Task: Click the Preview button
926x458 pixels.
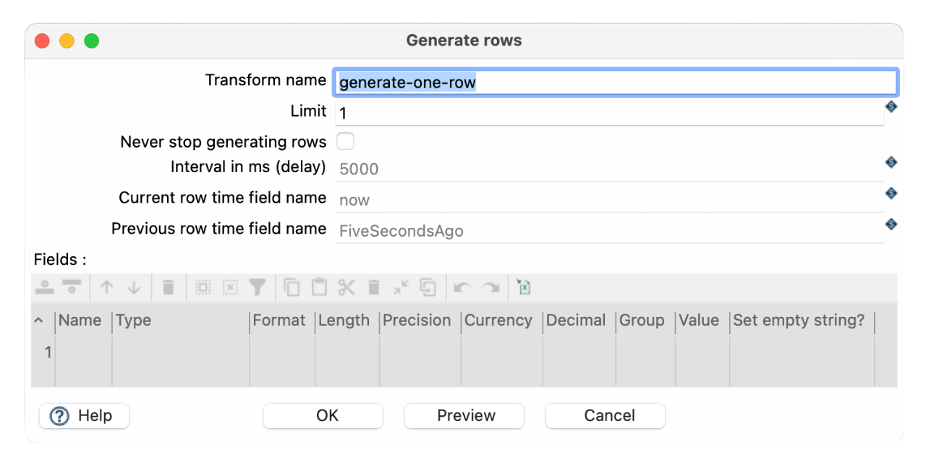Action: [x=464, y=416]
